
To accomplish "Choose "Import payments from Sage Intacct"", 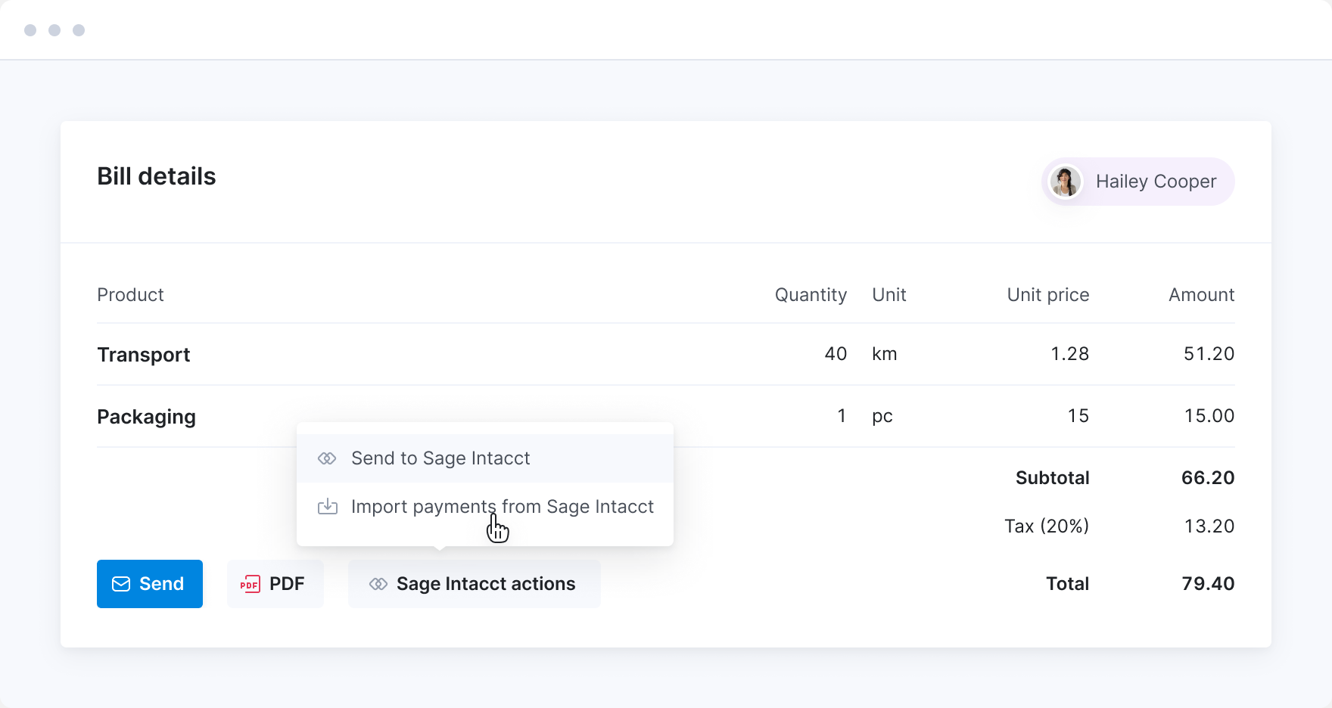I will [502, 507].
